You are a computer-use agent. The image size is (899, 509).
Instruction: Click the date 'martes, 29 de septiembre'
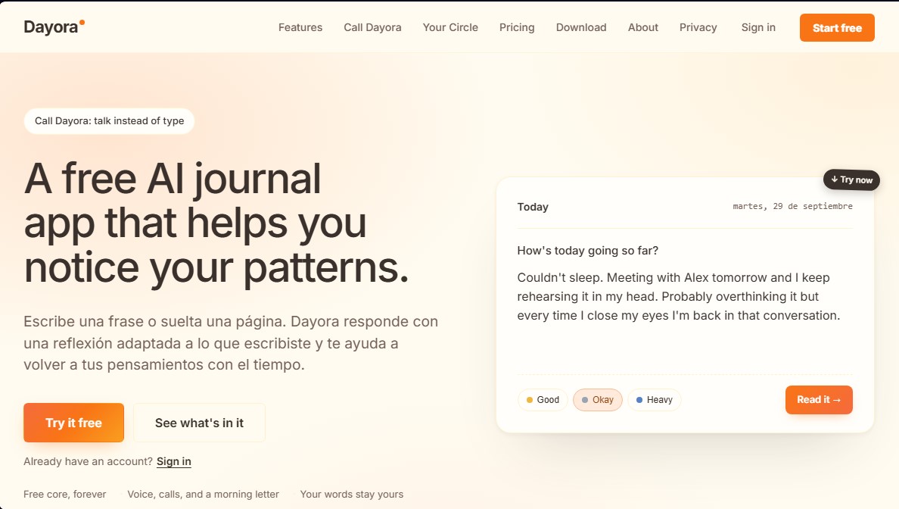click(x=792, y=206)
